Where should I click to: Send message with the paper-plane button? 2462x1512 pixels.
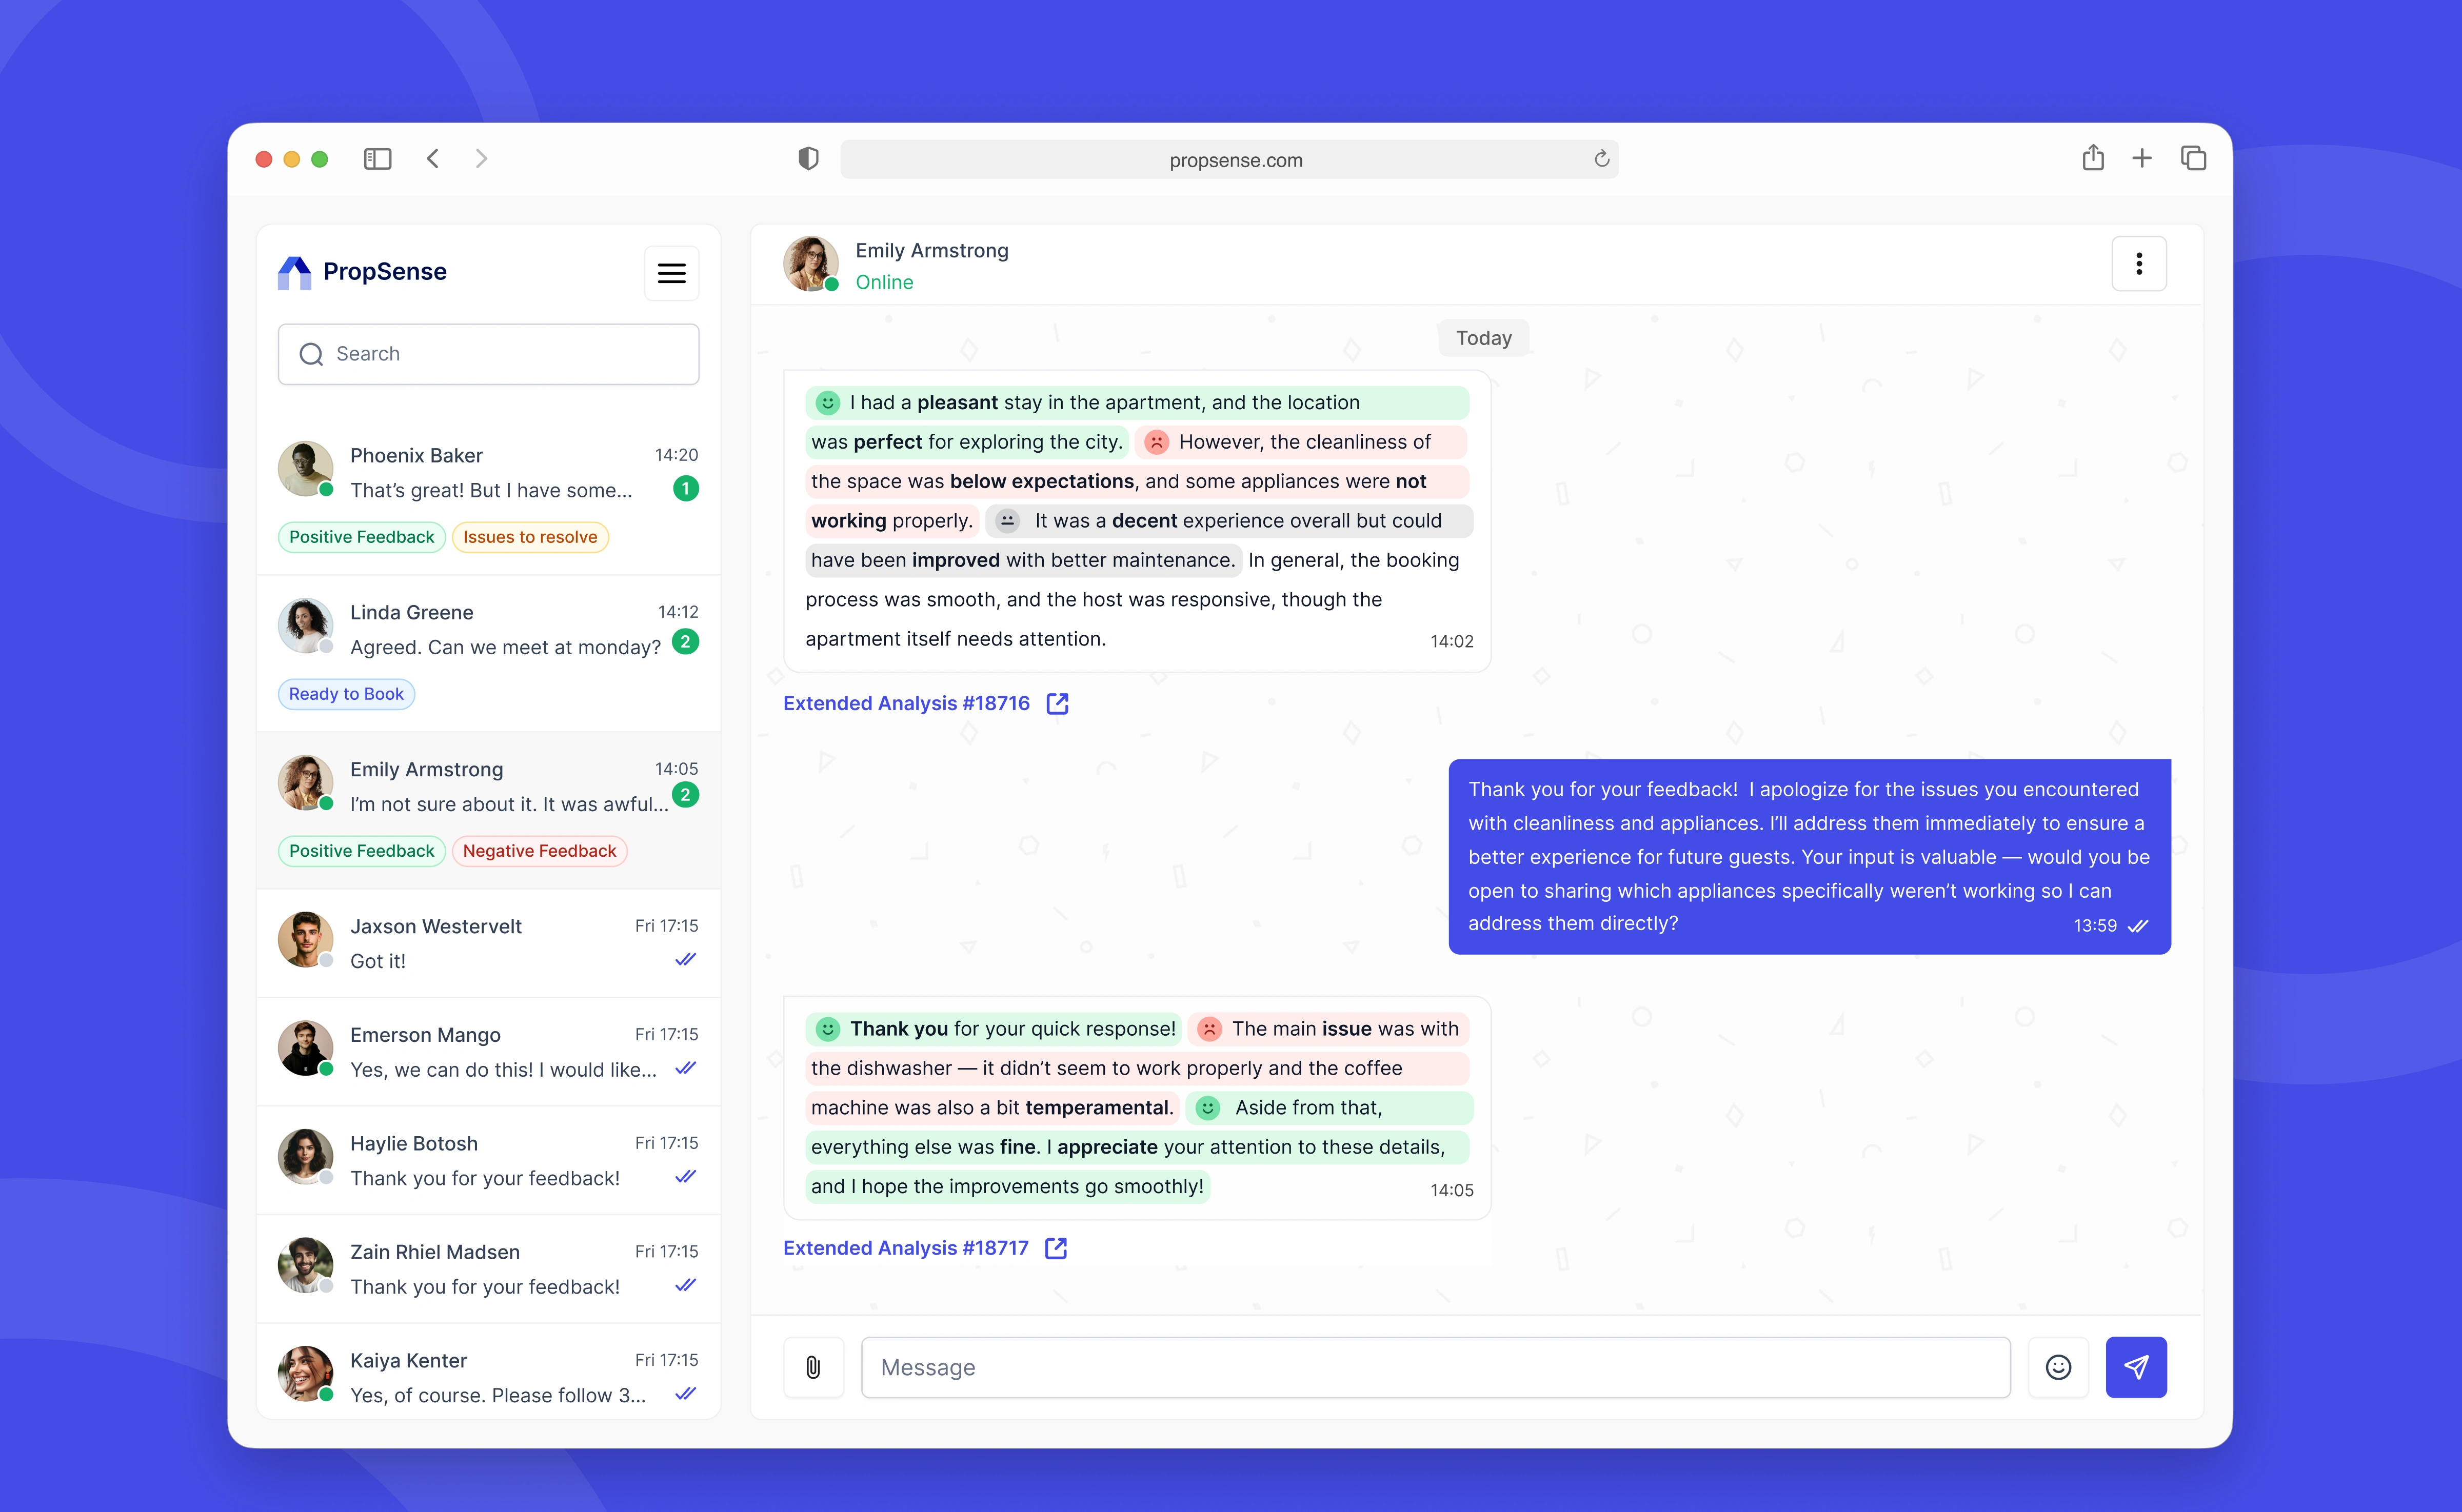click(2136, 1367)
